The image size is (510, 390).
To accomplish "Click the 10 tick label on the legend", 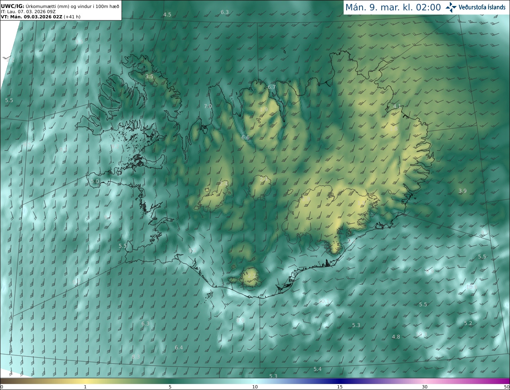I will click(255, 387).
